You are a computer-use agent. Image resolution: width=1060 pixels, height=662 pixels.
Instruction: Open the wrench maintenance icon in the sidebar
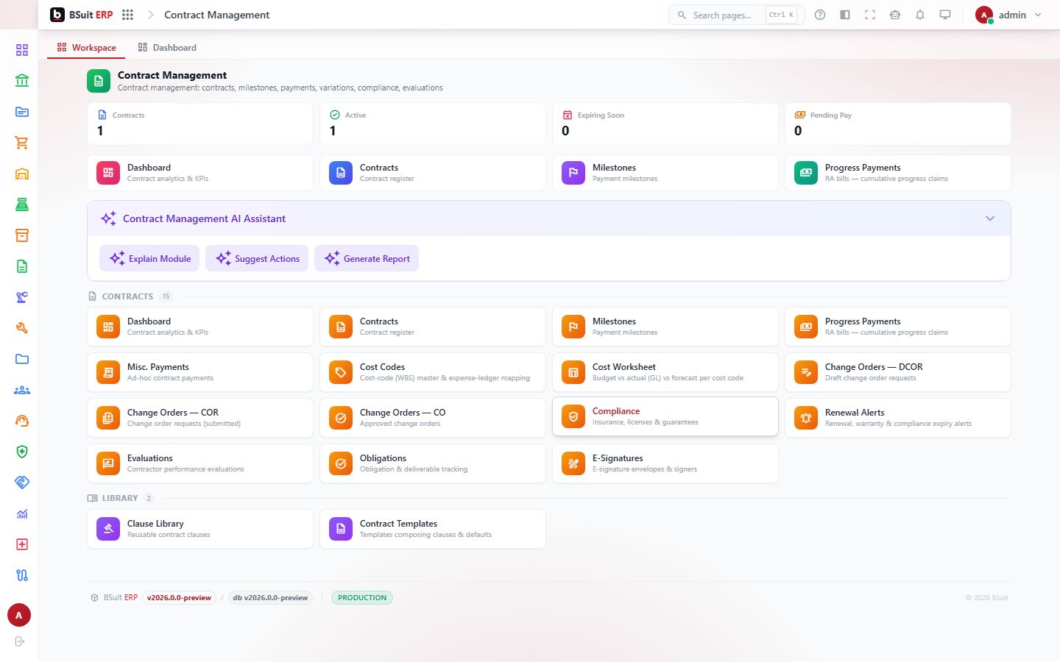pos(22,328)
